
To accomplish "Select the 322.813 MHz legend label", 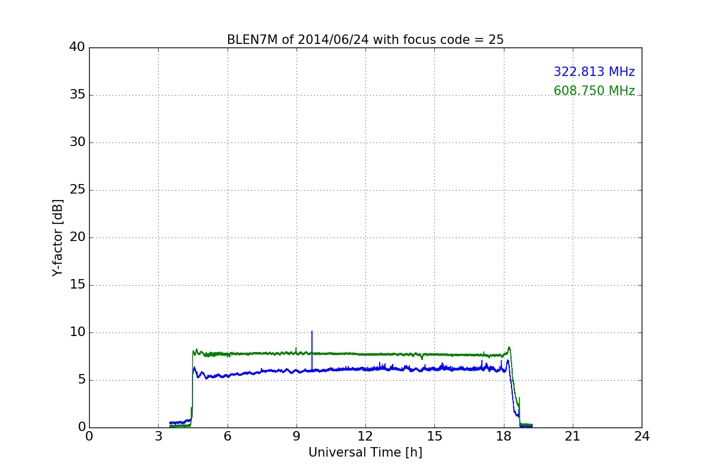I will (x=594, y=72).
